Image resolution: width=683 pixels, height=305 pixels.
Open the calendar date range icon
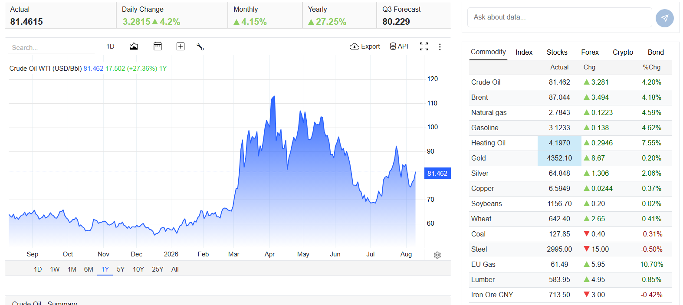point(158,46)
